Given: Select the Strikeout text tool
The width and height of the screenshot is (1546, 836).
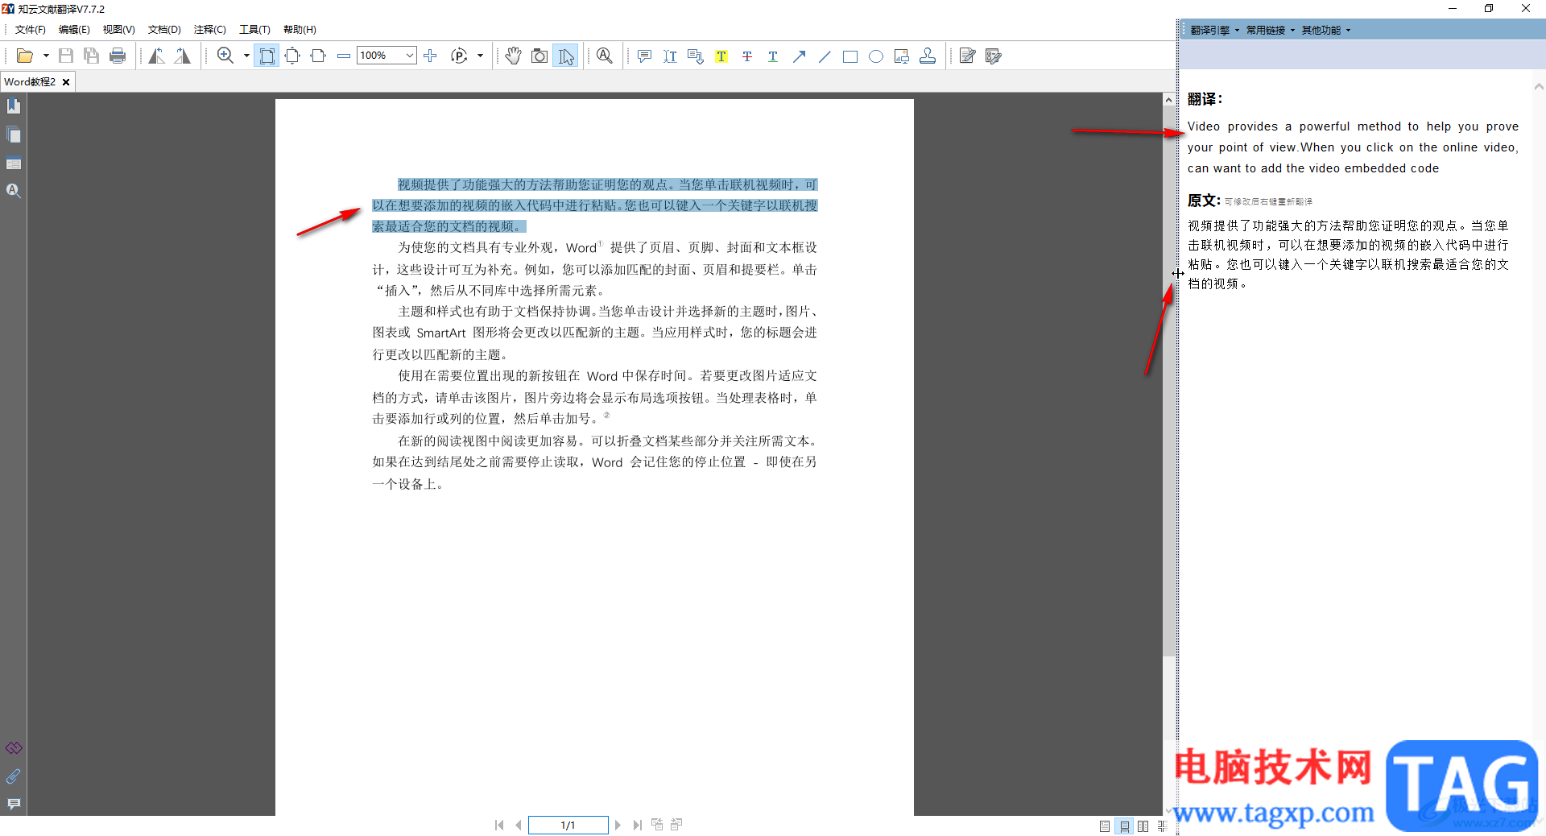Looking at the screenshot, I should (747, 56).
